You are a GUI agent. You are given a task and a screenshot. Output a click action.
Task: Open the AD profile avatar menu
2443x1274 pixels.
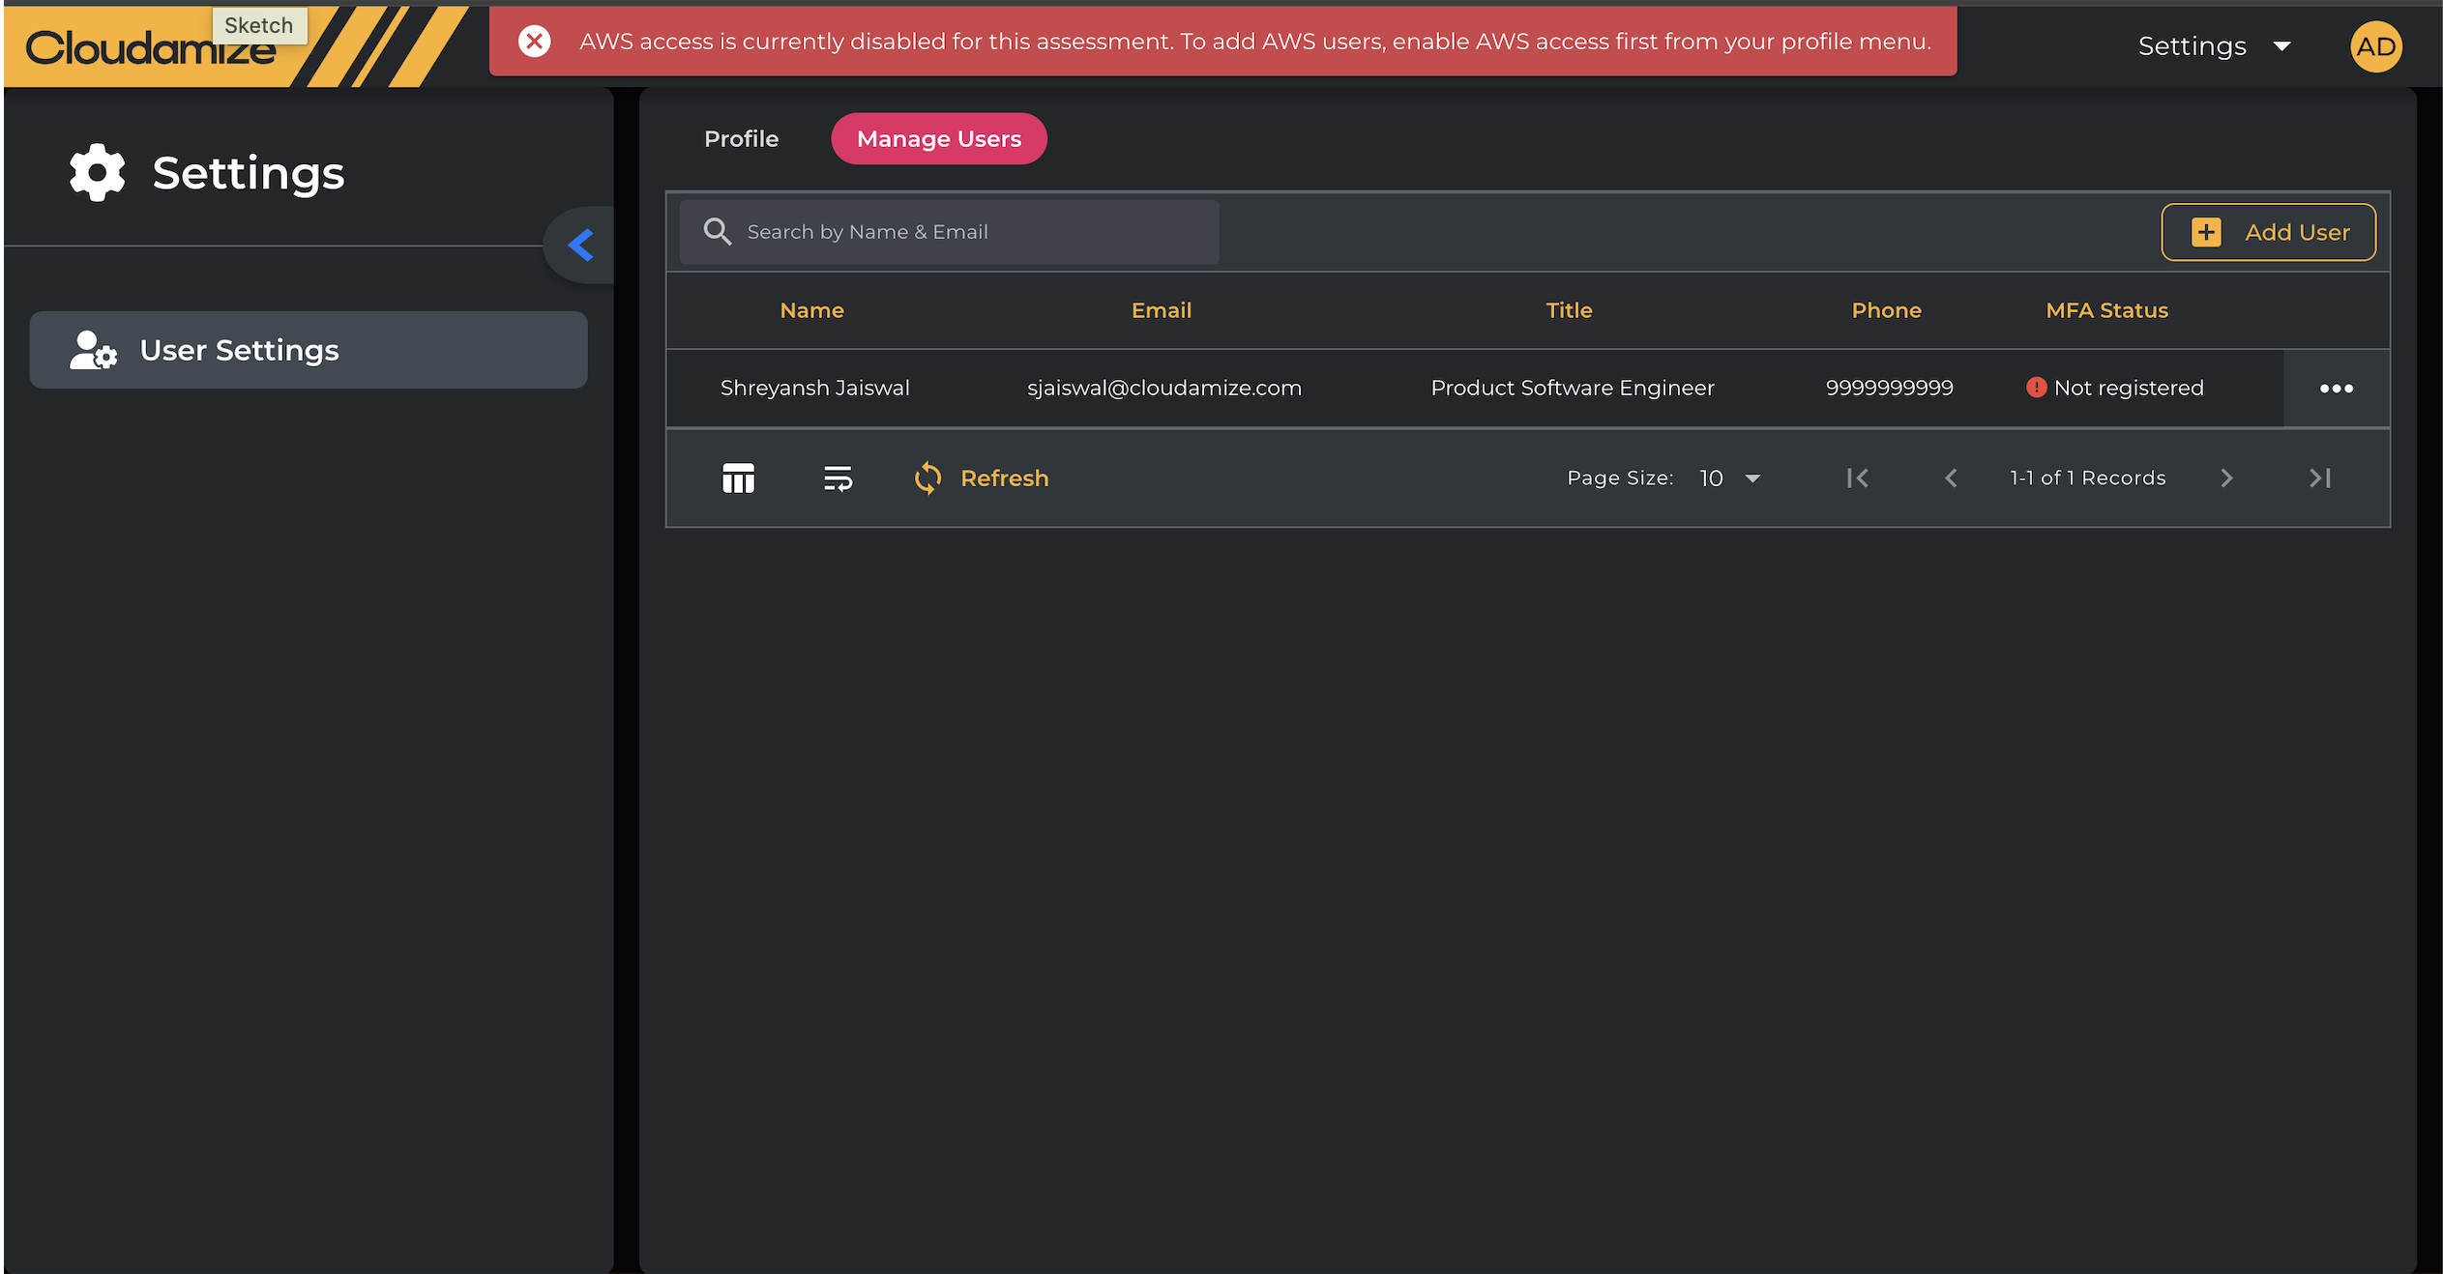pyautogui.click(x=2375, y=46)
